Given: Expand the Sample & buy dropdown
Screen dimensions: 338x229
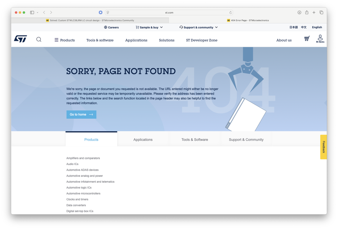Looking at the screenshot, I should coord(149,27).
